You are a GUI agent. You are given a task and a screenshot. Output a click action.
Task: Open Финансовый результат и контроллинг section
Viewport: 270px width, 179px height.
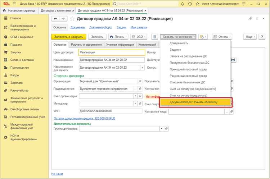coord(27,100)
